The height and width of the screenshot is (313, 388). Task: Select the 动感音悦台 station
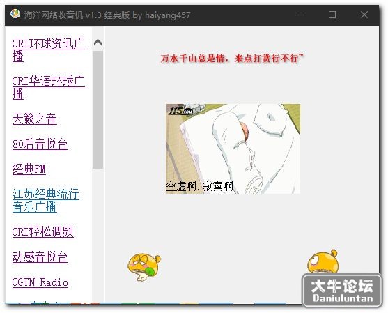(x=40, y=257)
